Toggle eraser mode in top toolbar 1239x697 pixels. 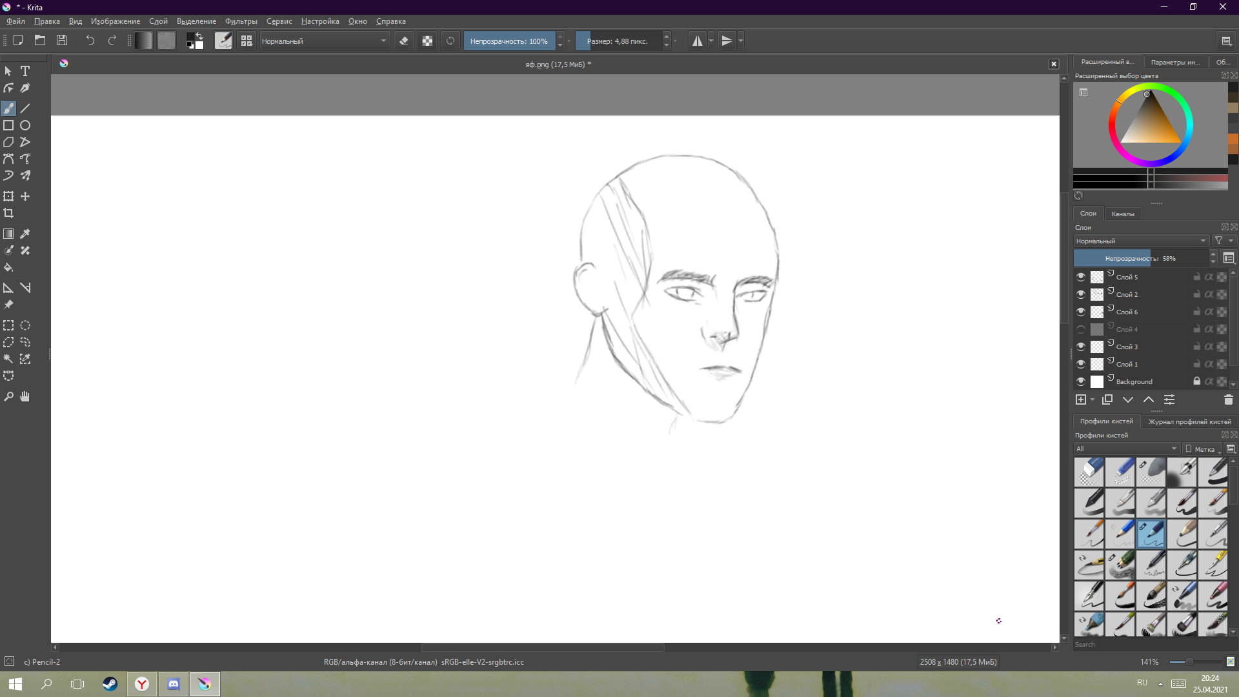coord(404,41)
